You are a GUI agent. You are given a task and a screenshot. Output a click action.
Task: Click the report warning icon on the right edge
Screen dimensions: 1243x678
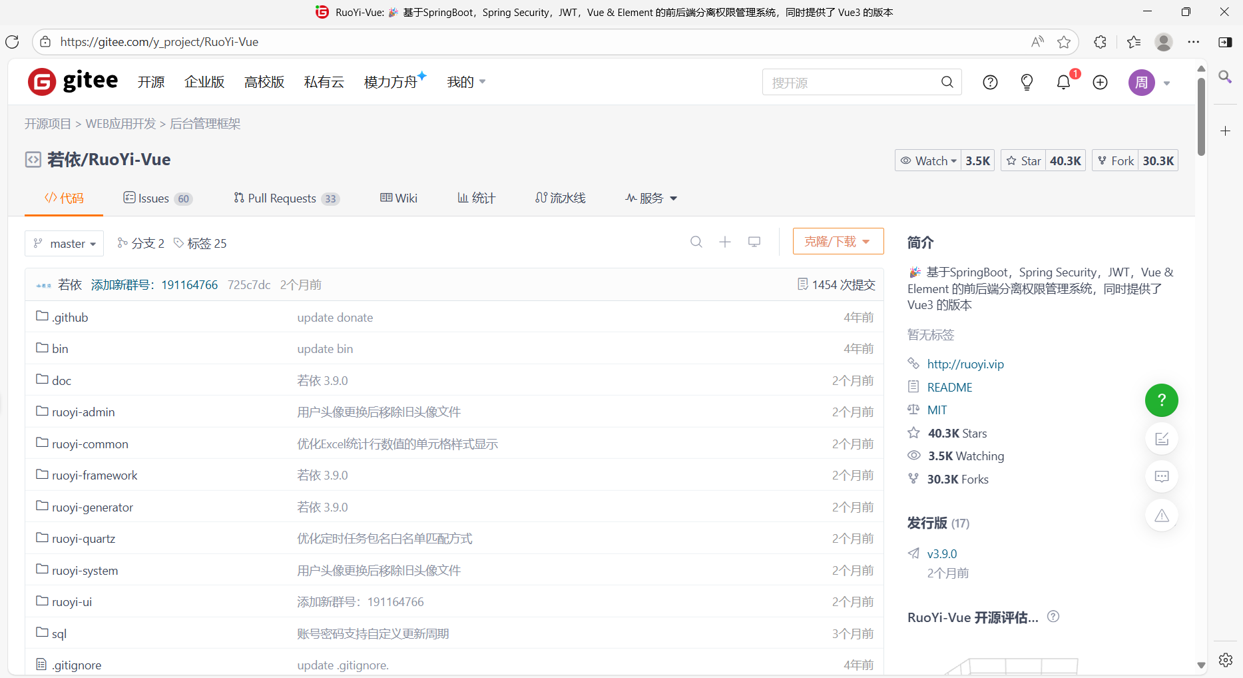click(1161, 515)
